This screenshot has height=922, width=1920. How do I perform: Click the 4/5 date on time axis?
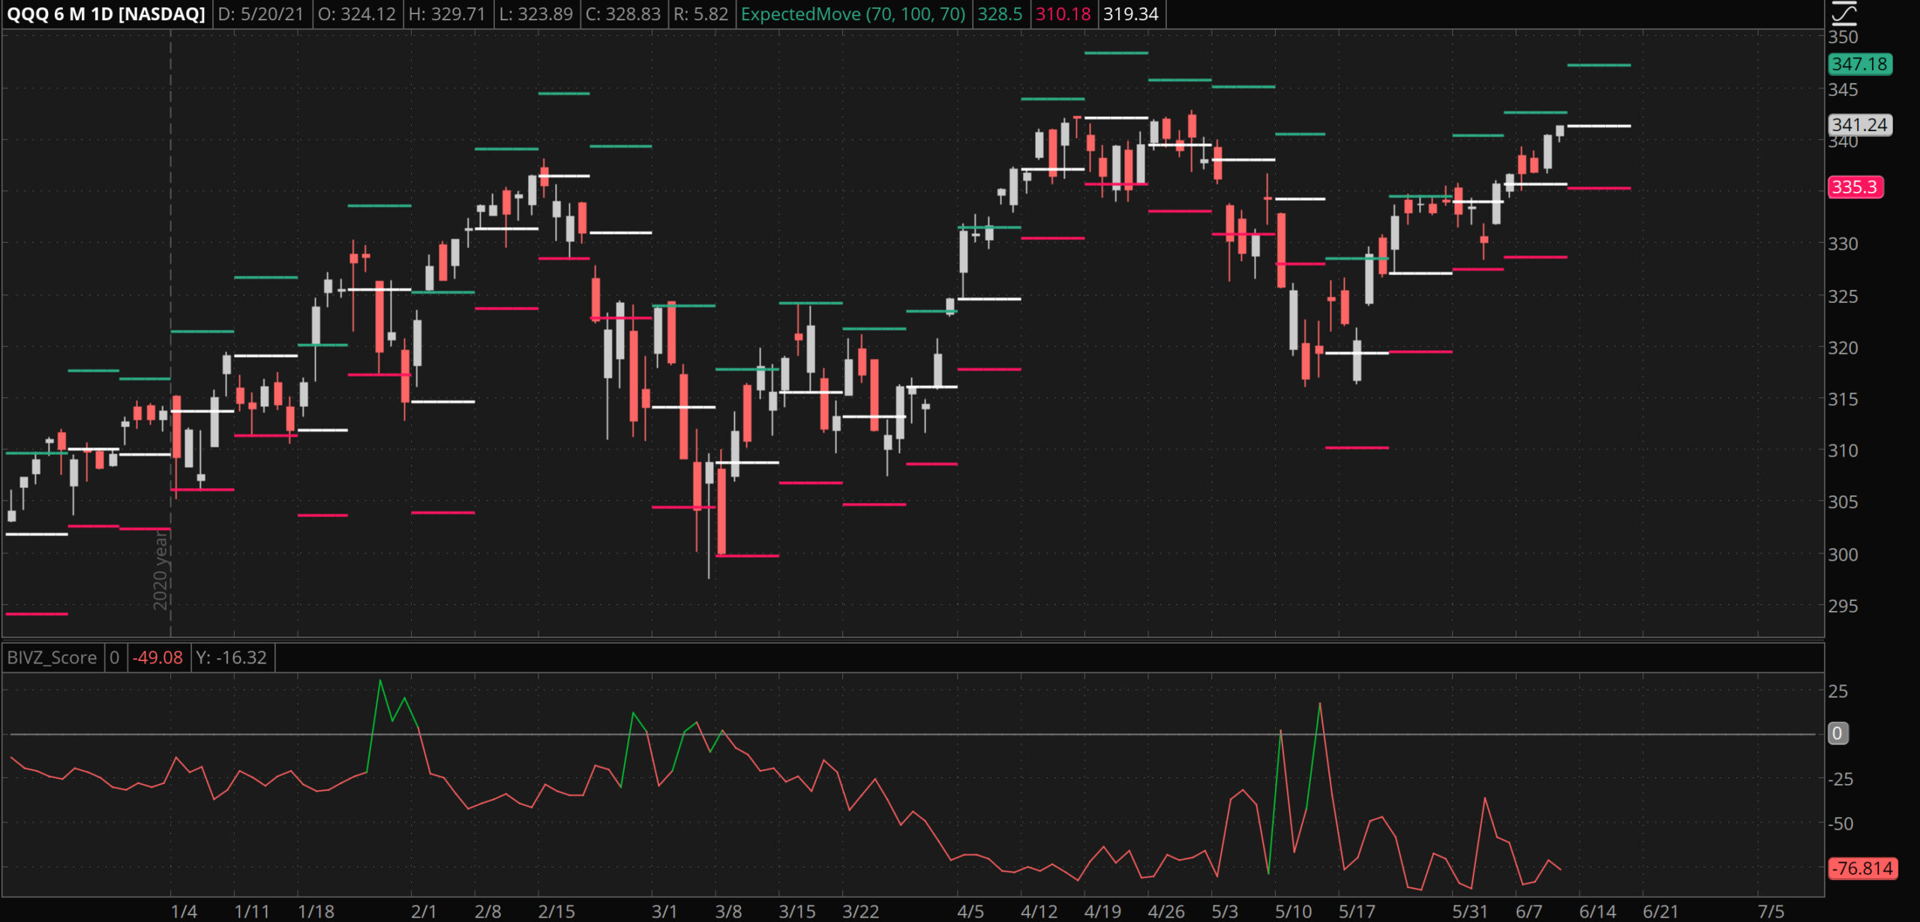pyautogui.click(x=970, y=912)
